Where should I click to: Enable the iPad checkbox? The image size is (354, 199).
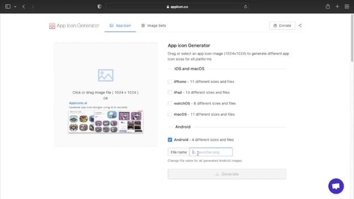pos(170,92)
